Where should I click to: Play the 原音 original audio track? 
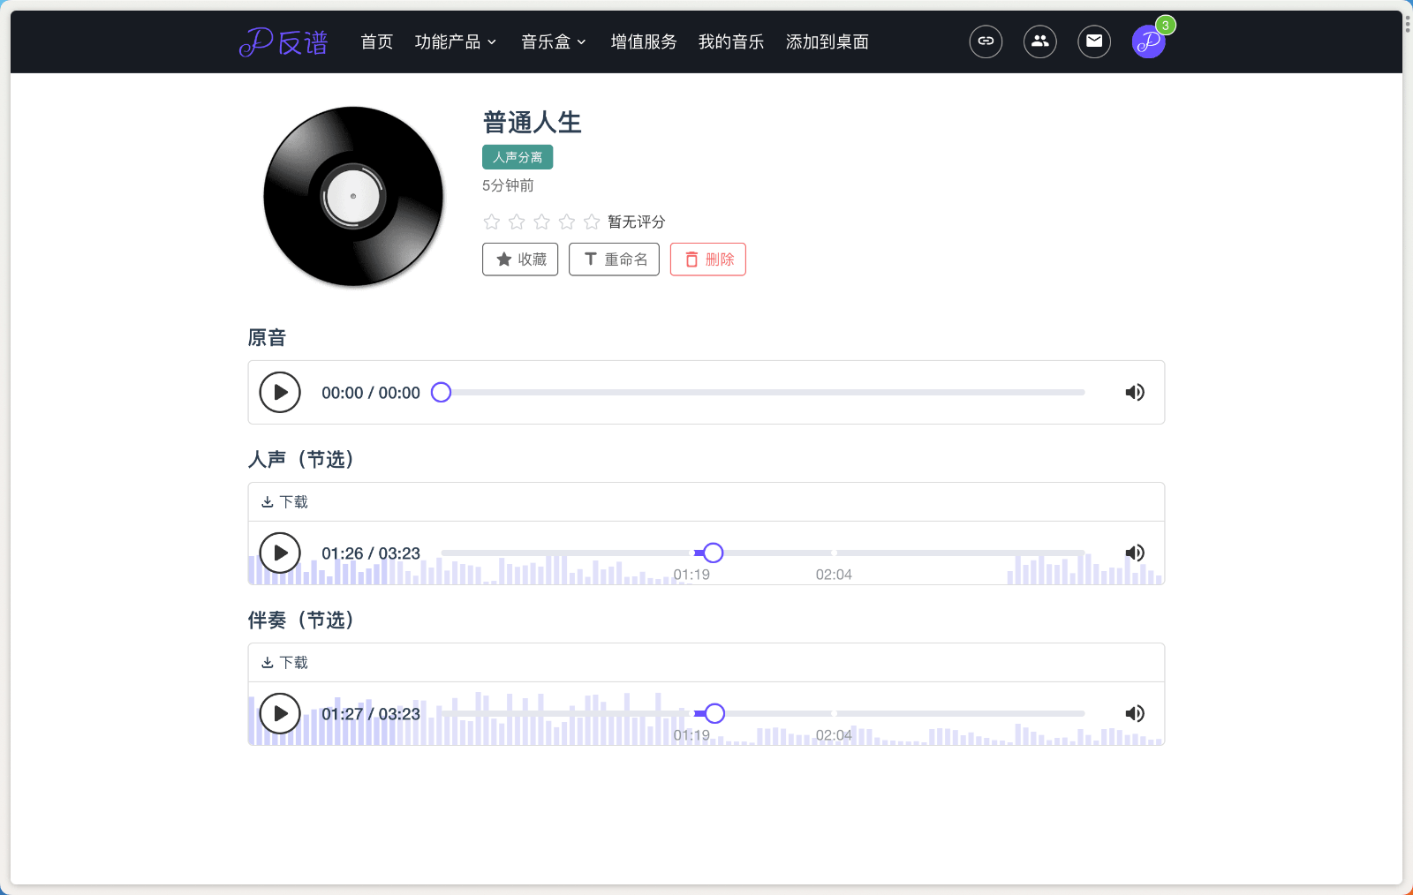(x=280, y=393)
